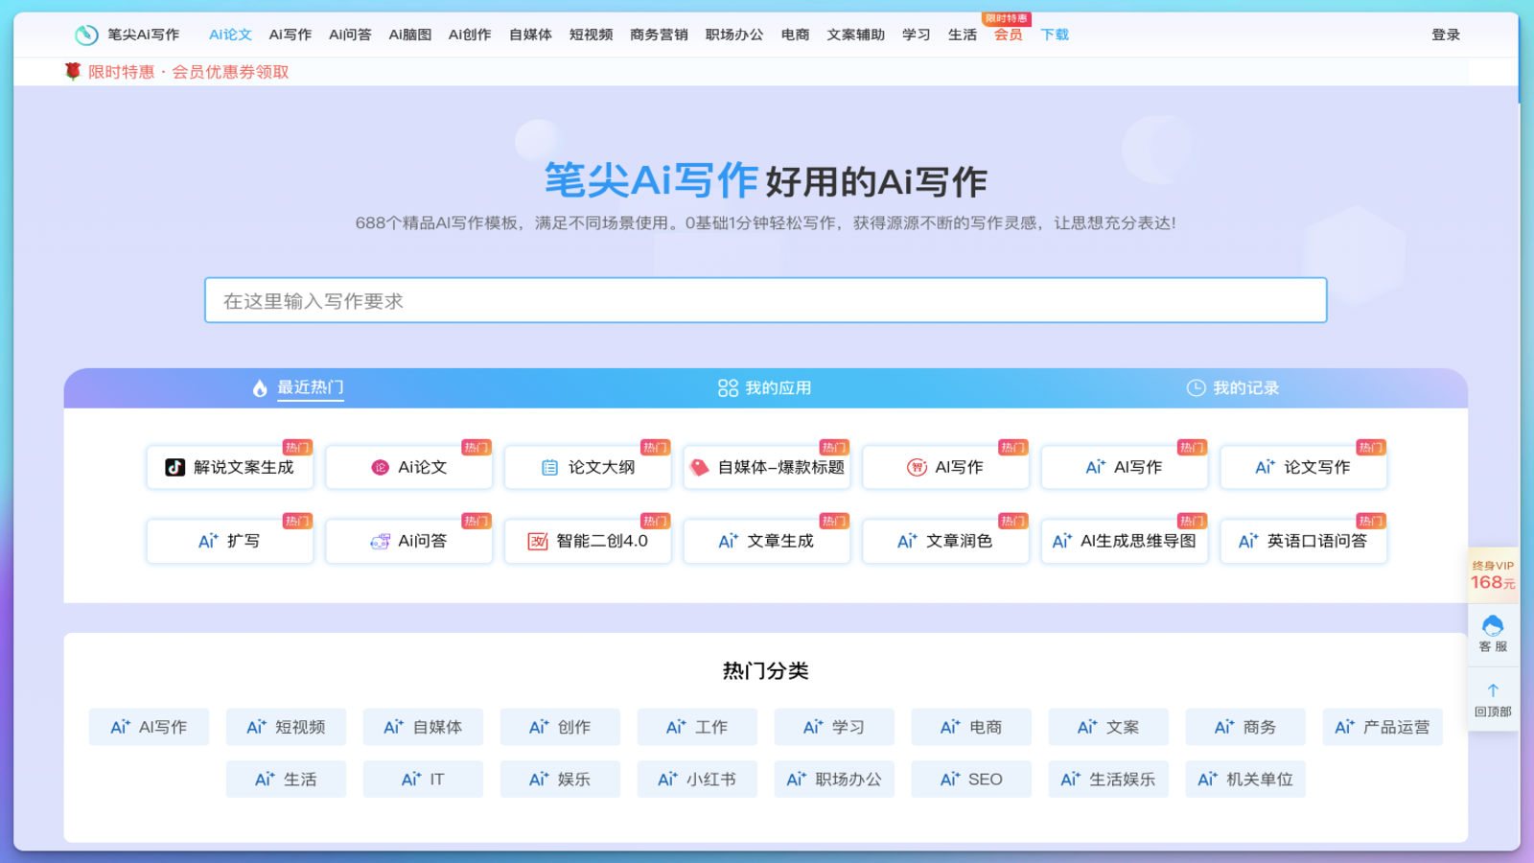Image resolution: width=1534 pixels, height=863 pixels.
Task: Click the 登录 login link
Action: [x=1445, y=35]
